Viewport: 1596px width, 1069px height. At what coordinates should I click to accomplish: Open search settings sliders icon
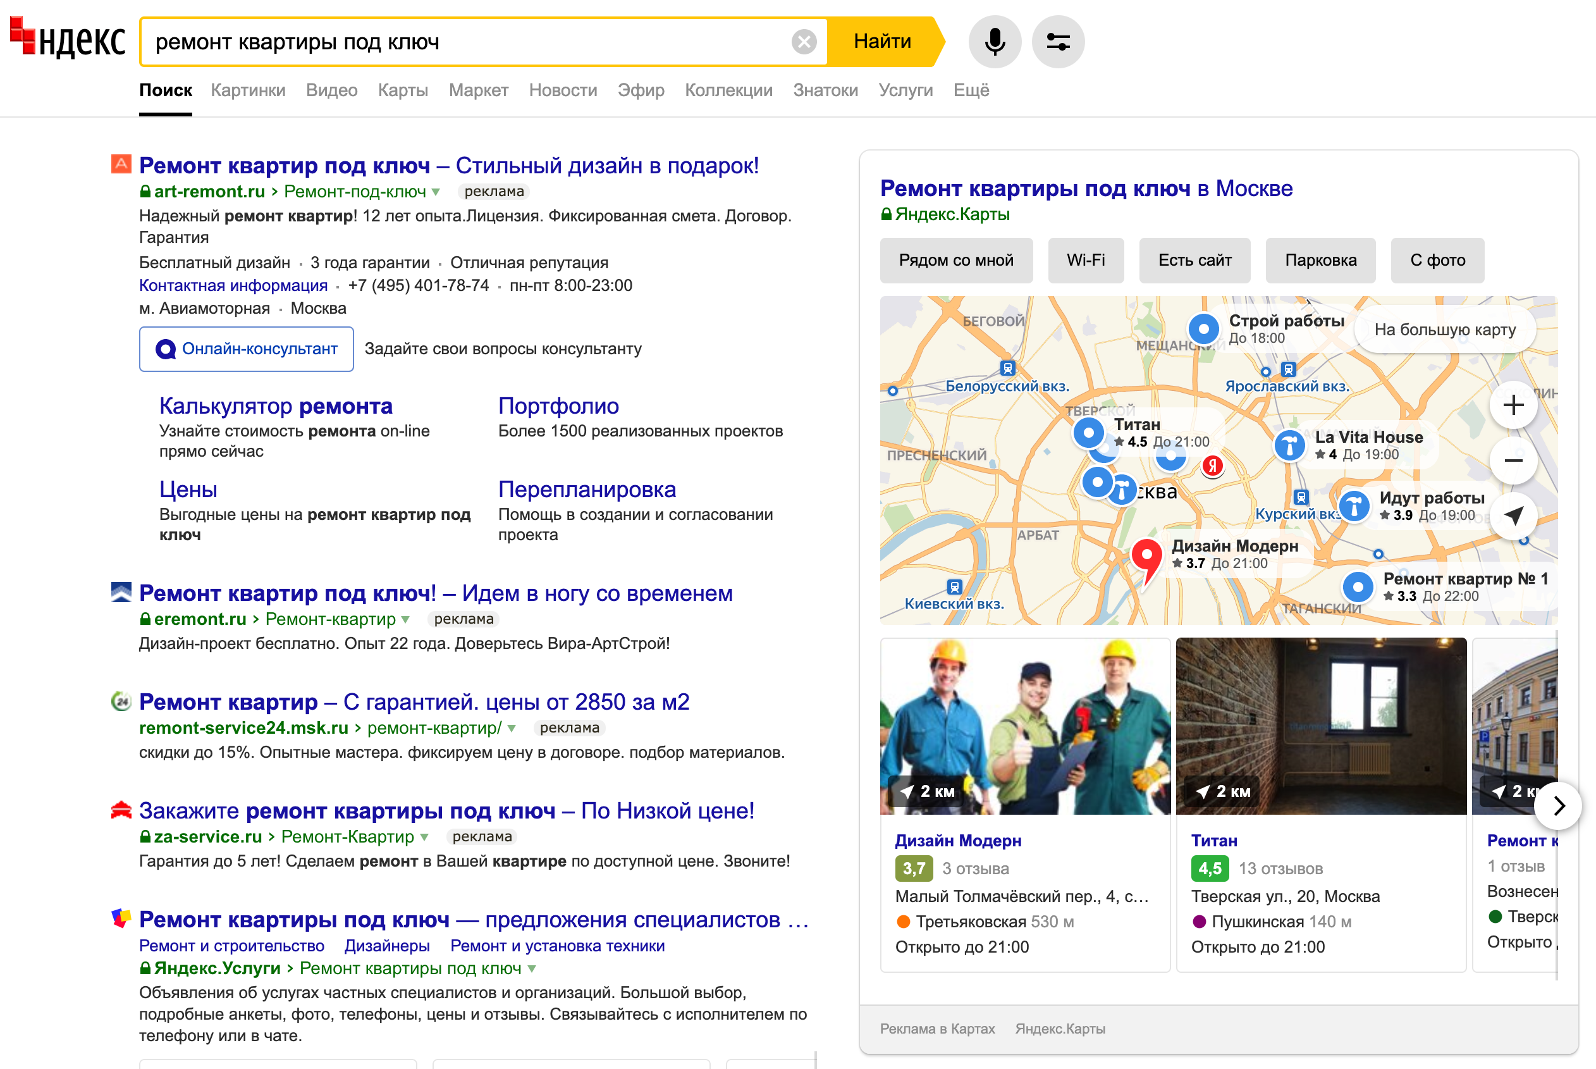click(1058, 42)
